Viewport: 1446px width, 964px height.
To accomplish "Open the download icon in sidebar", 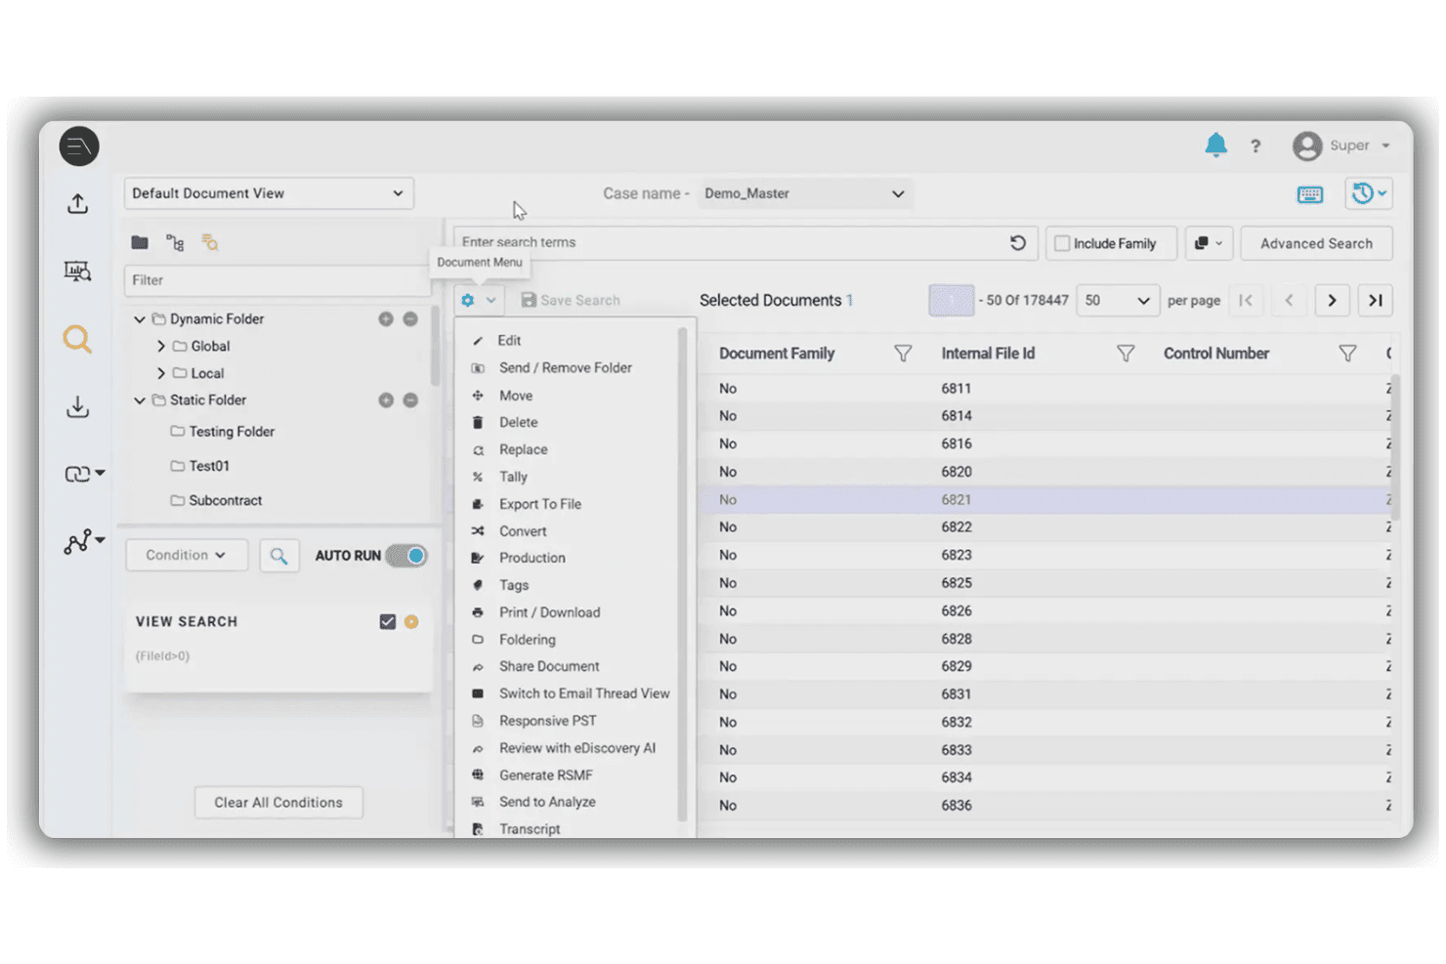I will [77, 406].
